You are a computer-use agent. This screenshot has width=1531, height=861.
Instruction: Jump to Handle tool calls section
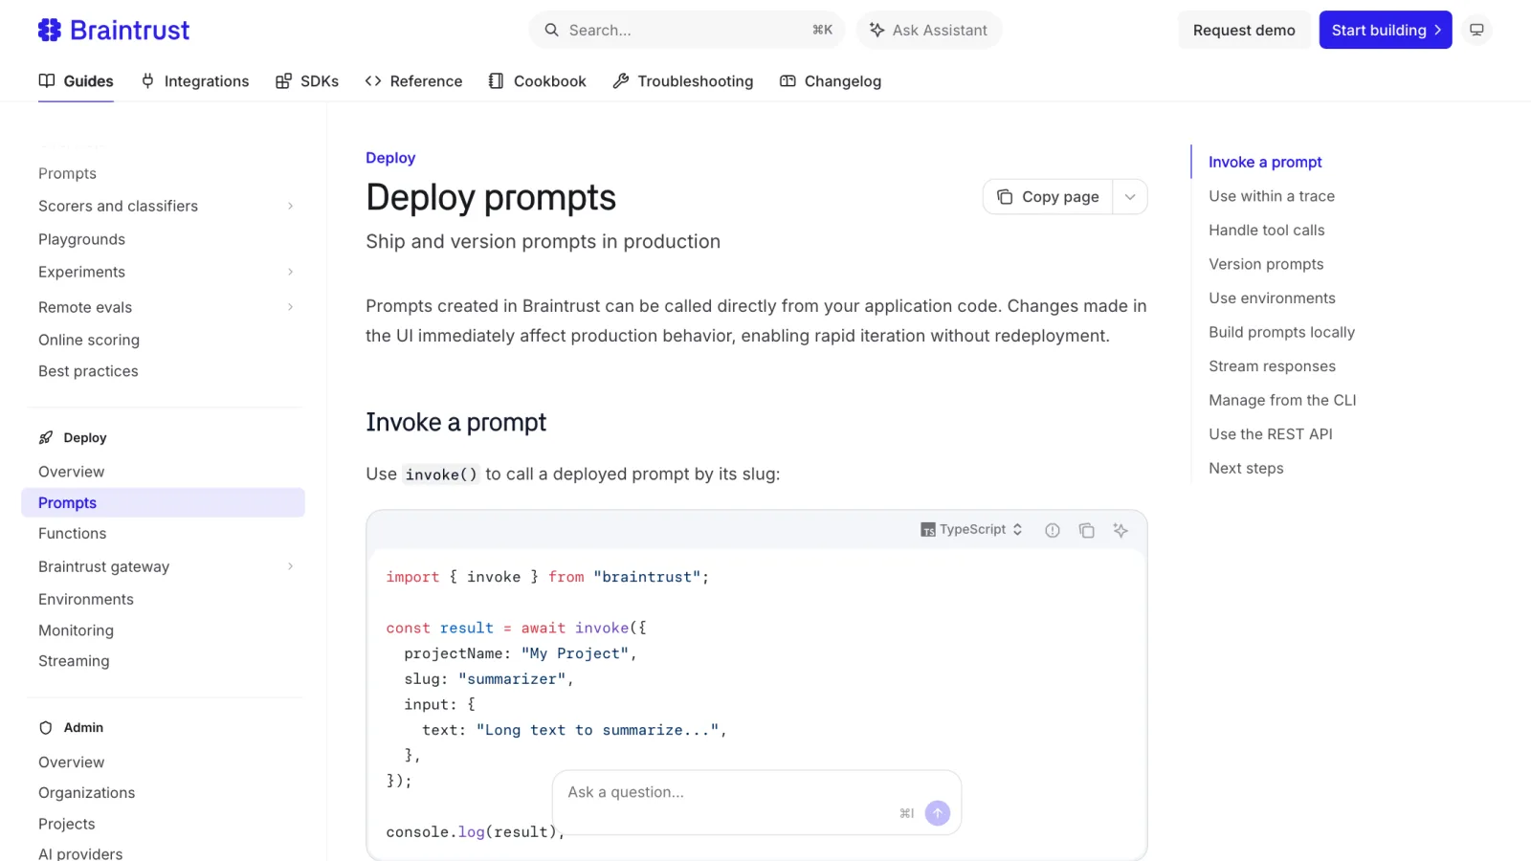click(x=1267, y=231)
